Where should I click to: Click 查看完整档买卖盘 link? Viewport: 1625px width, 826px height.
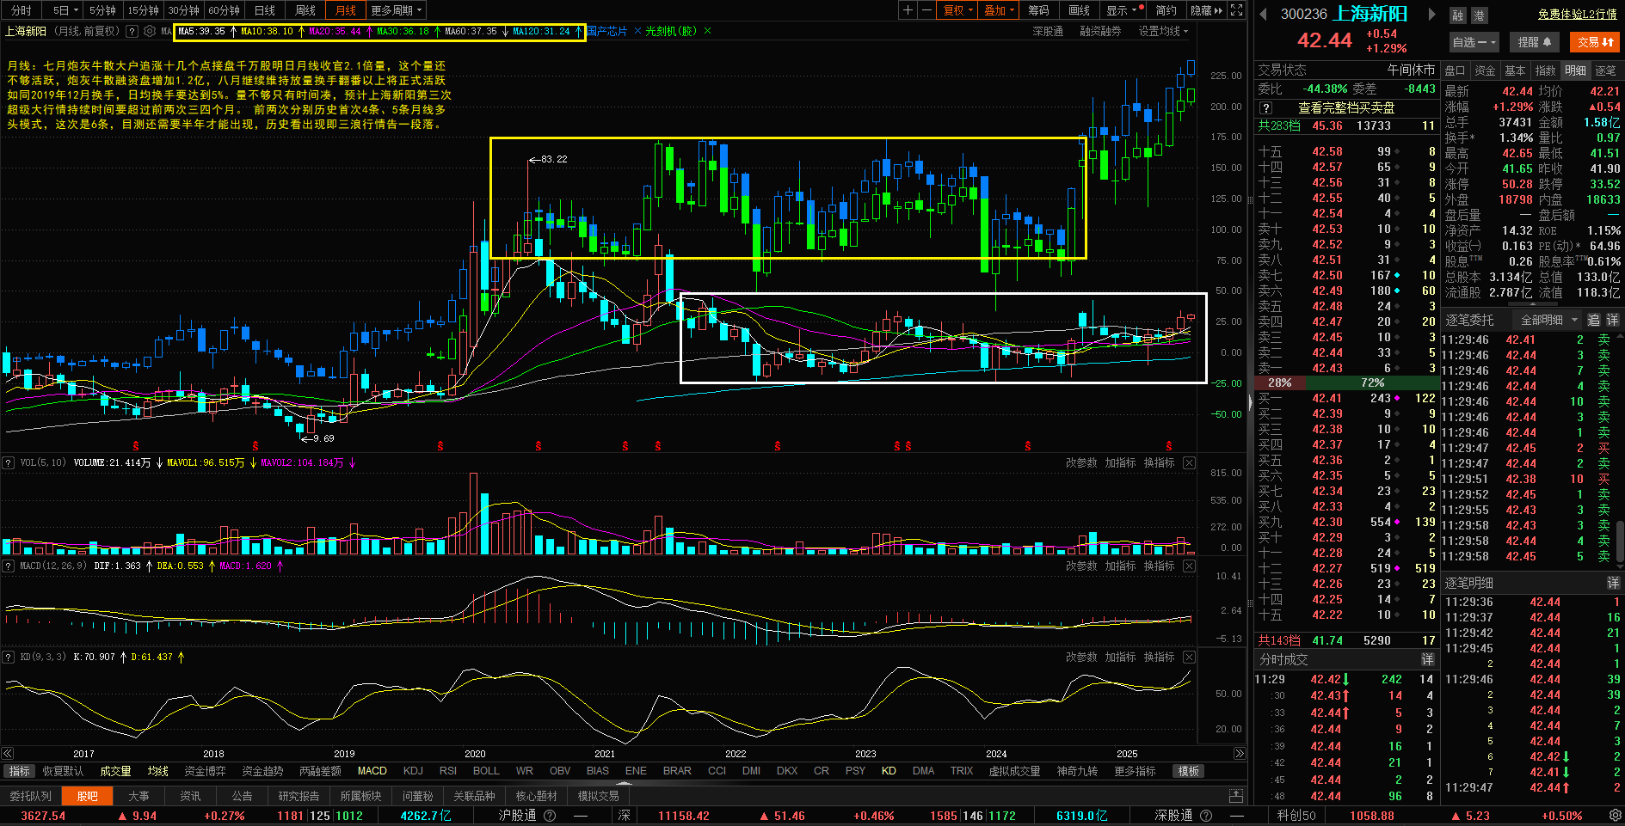[x=1346, y=107]
